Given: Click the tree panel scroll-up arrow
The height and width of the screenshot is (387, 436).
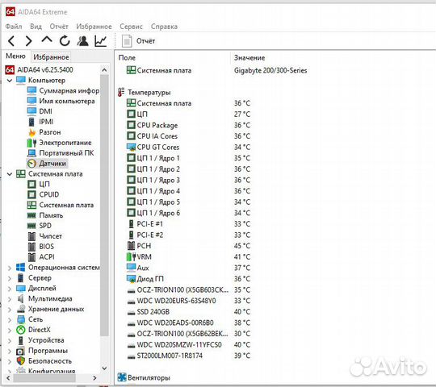Looking at the screenshot, I should (104, 70).
